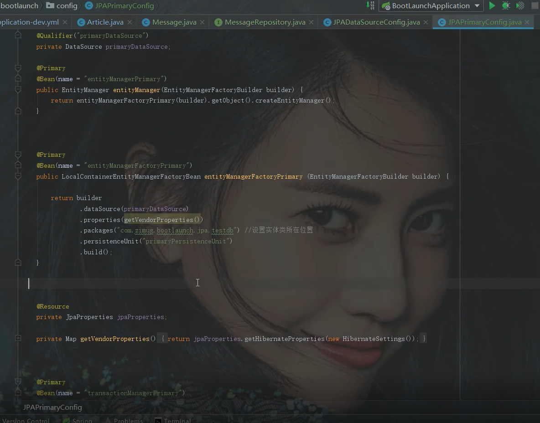Click config in the navigation breadcrumb
The width and height of the screenshot is (540, 423).
67,5
